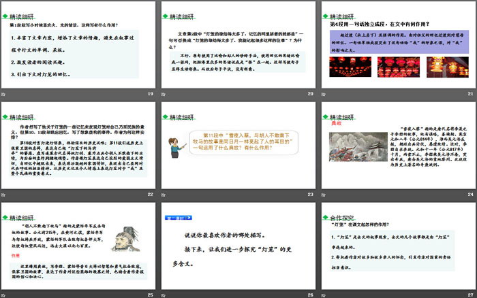
Task: Click the warrior portrait illustration on slide 25
Action: [x=126, y=239]
